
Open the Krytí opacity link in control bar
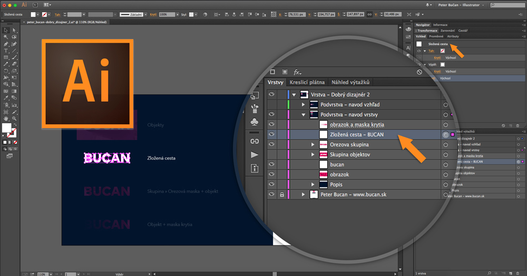(x=153, y=14)
